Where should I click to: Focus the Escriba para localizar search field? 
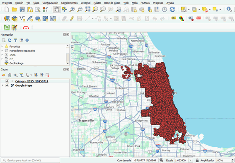(x=31, y=160)
